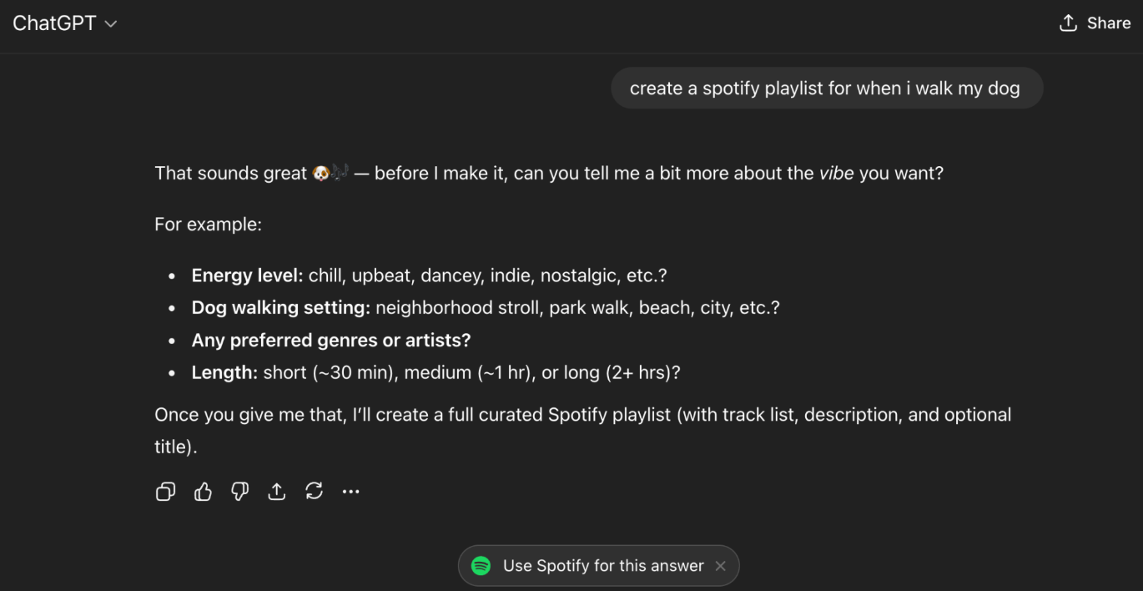The height and width of the screenshot is (591, 1143).
Task: Dismiss the Spotify suggestion chip
Action: pos(721,566)
